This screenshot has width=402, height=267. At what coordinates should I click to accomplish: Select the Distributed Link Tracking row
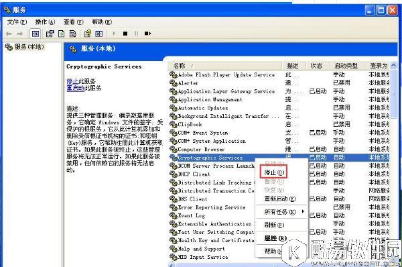click(x=279, y=182)
